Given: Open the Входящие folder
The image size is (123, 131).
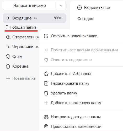Looking at the screenshot, I should click(x=34, y=18).
